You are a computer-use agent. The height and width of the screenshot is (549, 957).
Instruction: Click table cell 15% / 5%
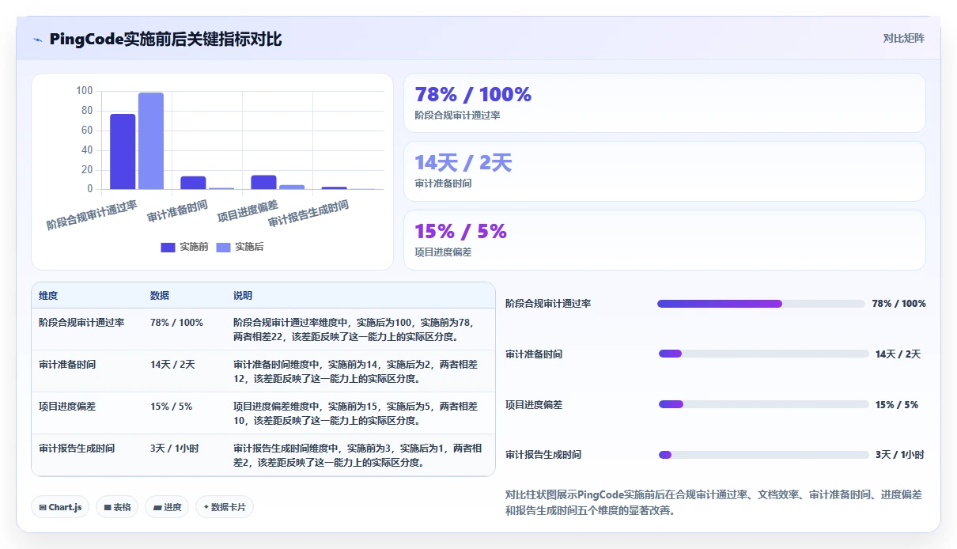171,407
